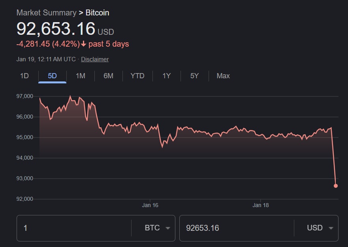Click the 95,000 axis value
The height and width of the screenshot is (247, 348).
click(24, 137)
